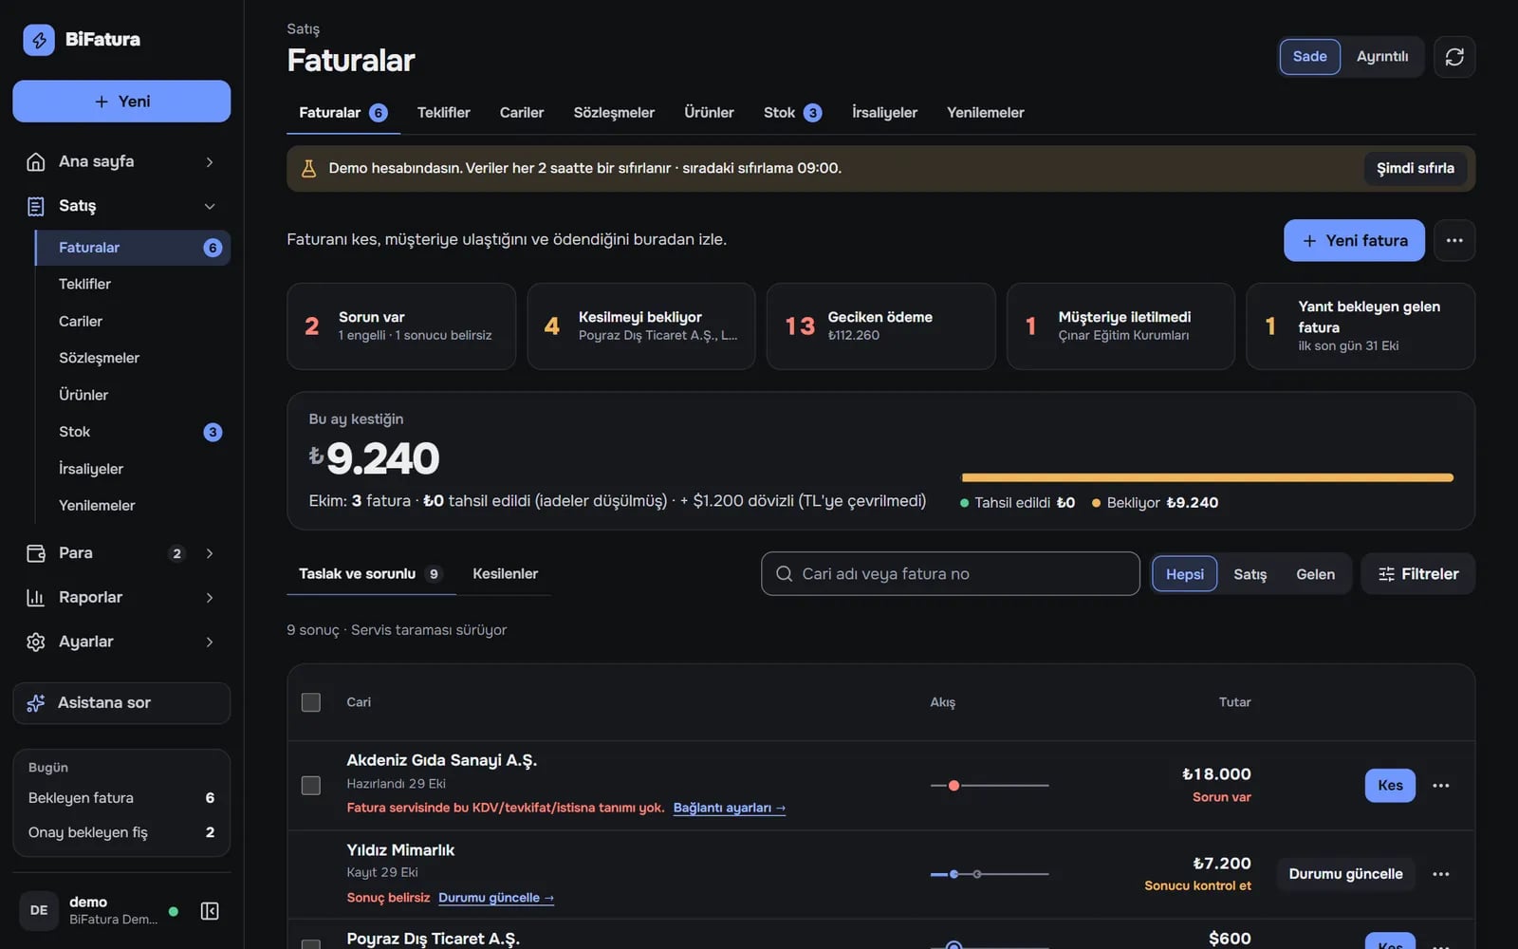The width and height of the screenshot is (1518, 949).
Task: Collapse the sidebar with the panel icon
Action: coord(210,911)
